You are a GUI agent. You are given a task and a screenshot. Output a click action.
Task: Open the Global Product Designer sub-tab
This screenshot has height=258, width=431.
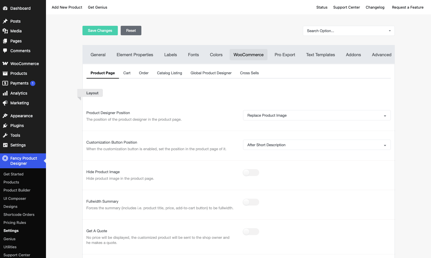pyautogui.click(x=211, y=73)
